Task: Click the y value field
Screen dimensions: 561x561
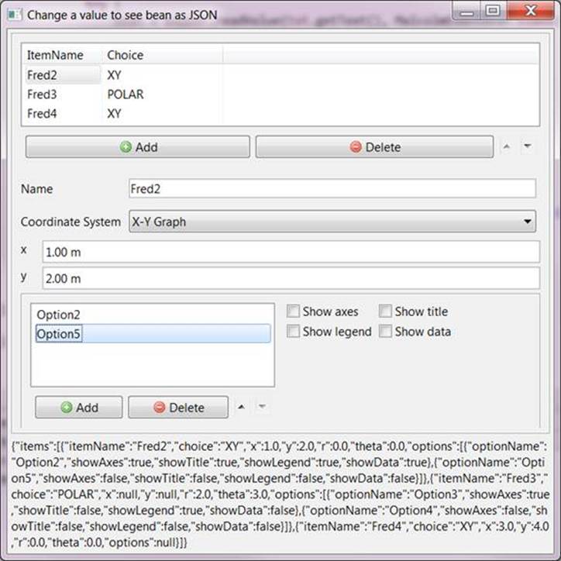Action: tap(291, 278)
